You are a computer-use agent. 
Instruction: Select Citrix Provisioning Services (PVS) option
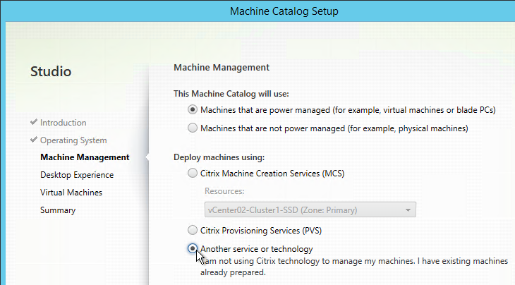(193, 230)
